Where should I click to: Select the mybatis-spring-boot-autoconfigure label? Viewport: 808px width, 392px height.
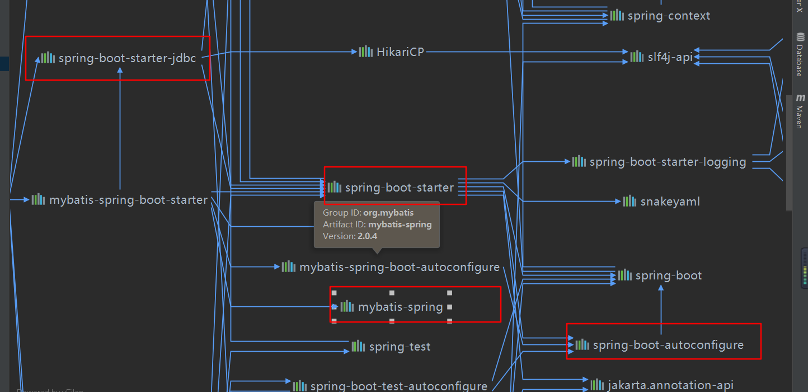coord(400,267)
